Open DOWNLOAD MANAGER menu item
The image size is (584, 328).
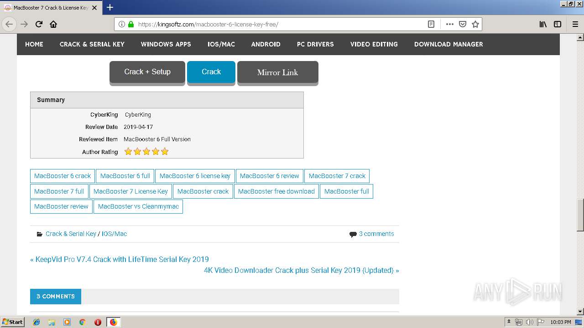click(x=448, y=44)
